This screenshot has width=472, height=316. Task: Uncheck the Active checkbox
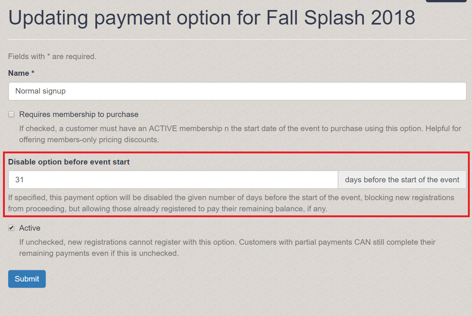point(11,228)
